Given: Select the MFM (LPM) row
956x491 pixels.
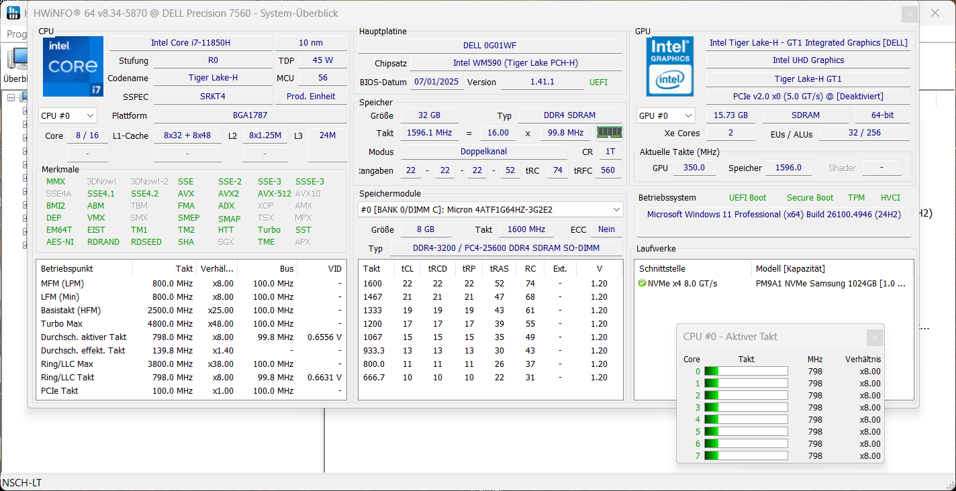Looking at the screenshot, I should coord(191,284).
